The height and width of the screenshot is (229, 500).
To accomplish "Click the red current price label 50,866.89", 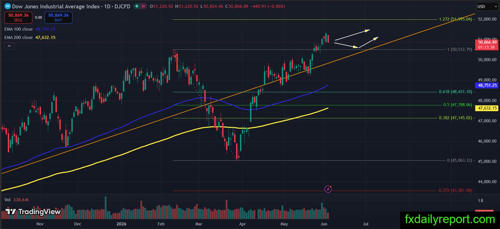I will pyautogui.click(x=487, y=42).
